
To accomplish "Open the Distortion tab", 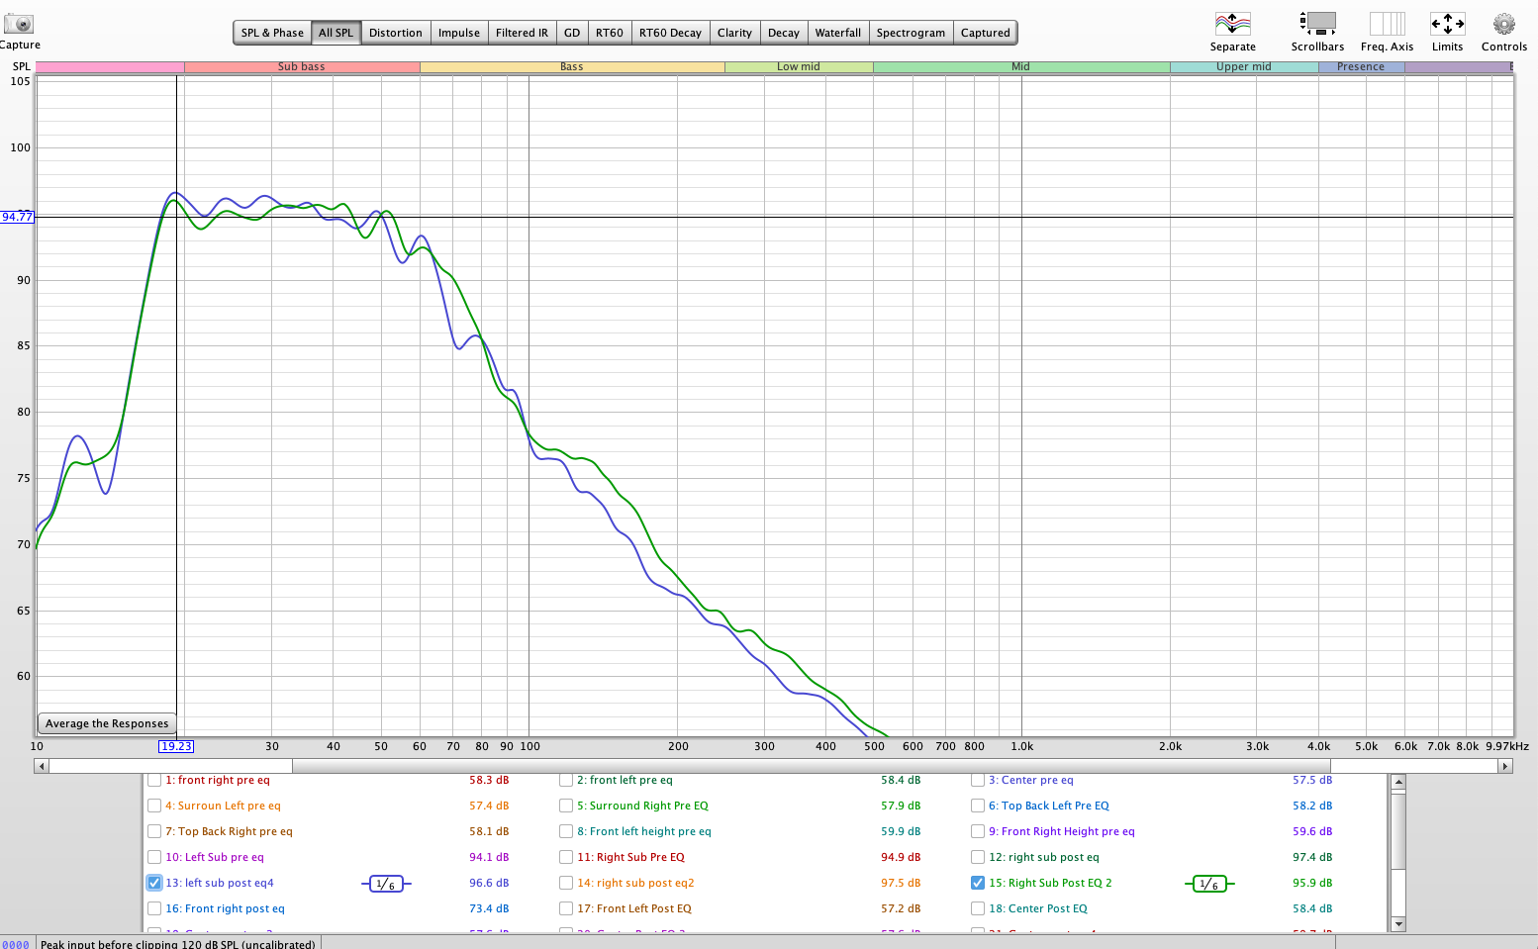I will point(395,33).
